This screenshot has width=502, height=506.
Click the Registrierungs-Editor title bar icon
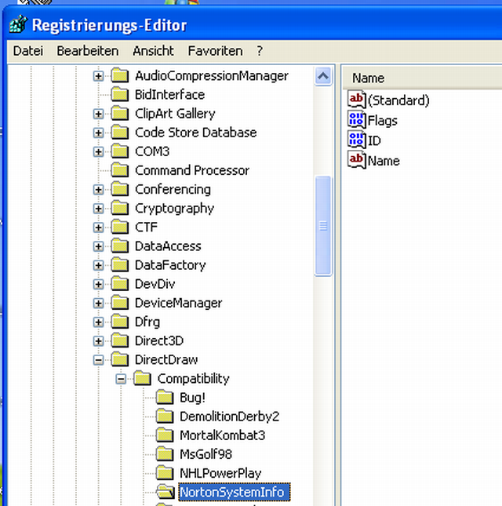(x=18, y=24)
